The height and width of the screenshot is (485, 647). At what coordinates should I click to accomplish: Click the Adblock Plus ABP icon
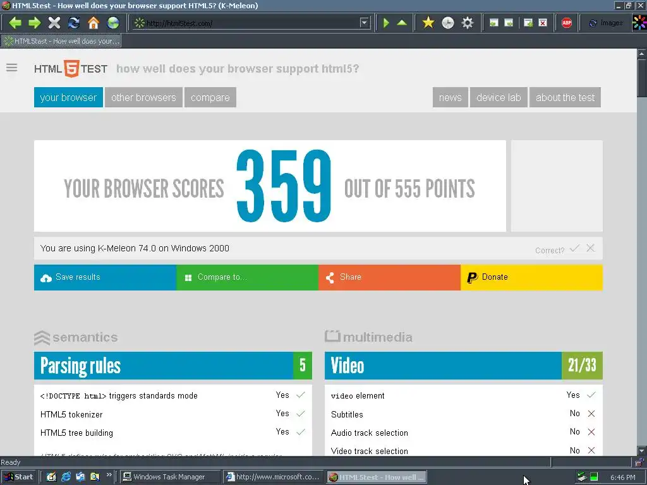(567, 23)
